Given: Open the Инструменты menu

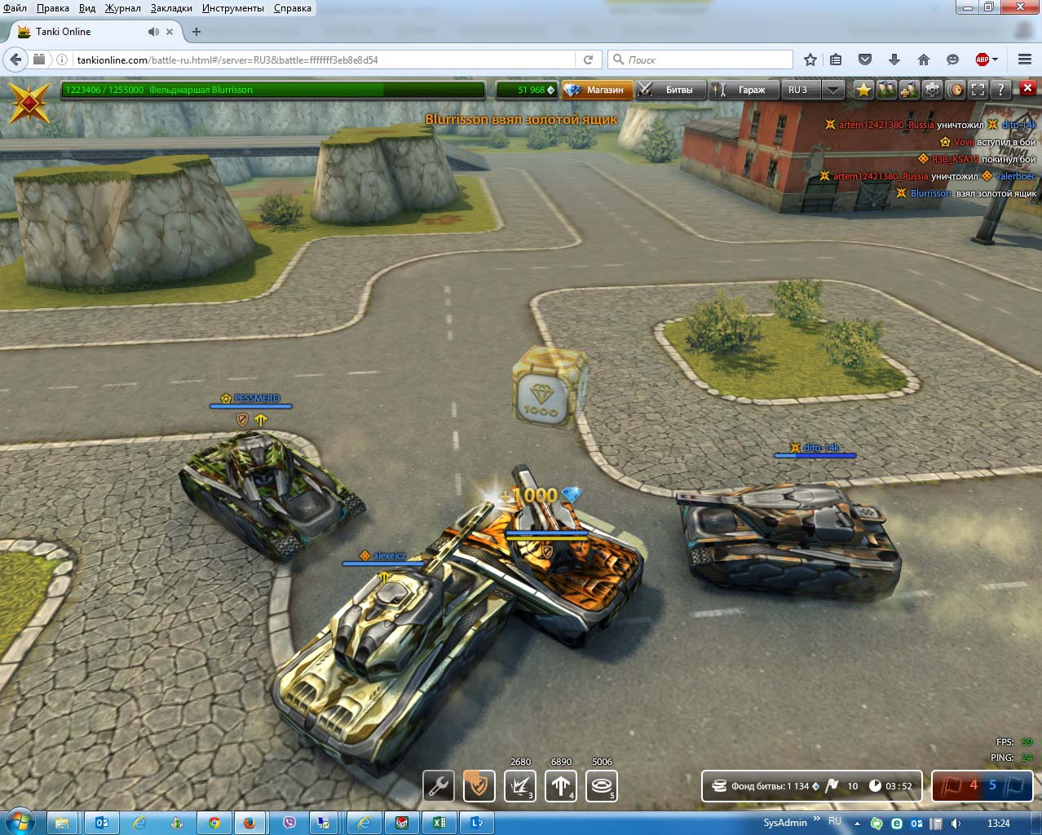Looking at the screenshot, I should pos(233,8).
